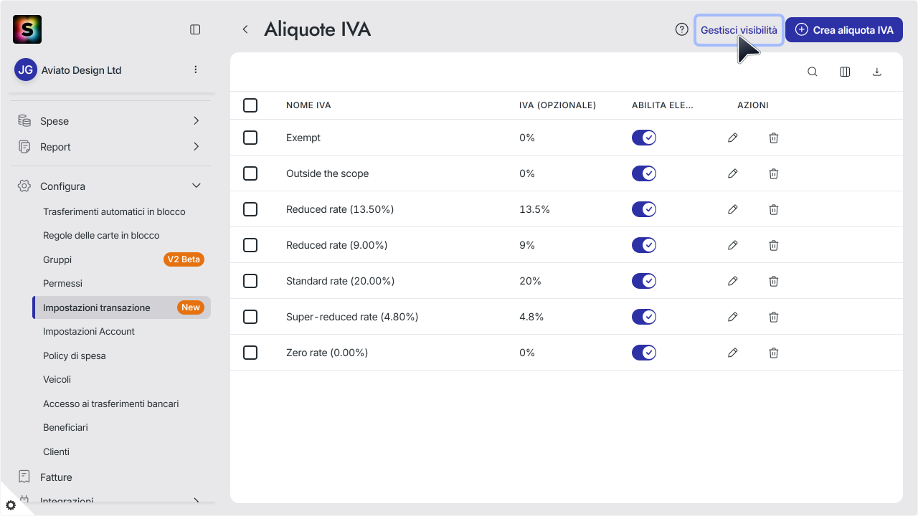This screenshot has width=918, height=516.
Task: Click the colorful S app logo
Action: click(27, 29)
